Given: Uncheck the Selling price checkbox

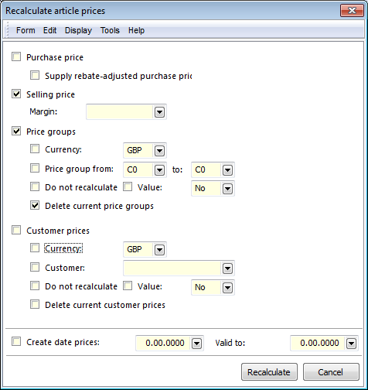Looking at the screenshot, I should (x=16, y=94).
